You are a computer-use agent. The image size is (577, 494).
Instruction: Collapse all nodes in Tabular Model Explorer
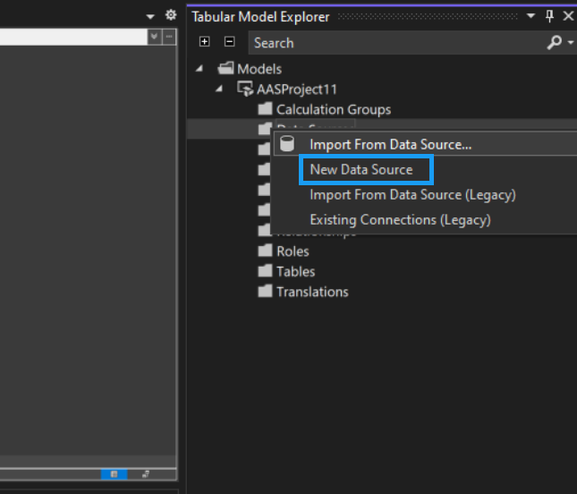229,42
